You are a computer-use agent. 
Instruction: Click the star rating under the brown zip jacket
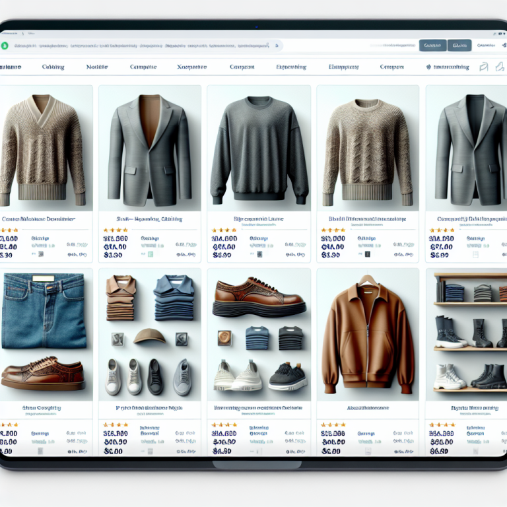pos(333,424)
